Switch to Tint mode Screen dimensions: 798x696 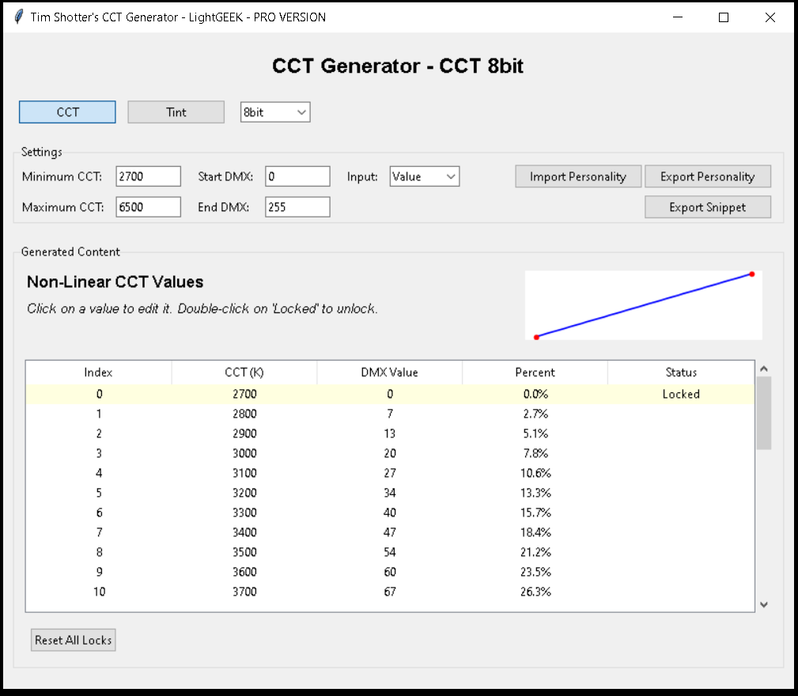click(176, 112)
